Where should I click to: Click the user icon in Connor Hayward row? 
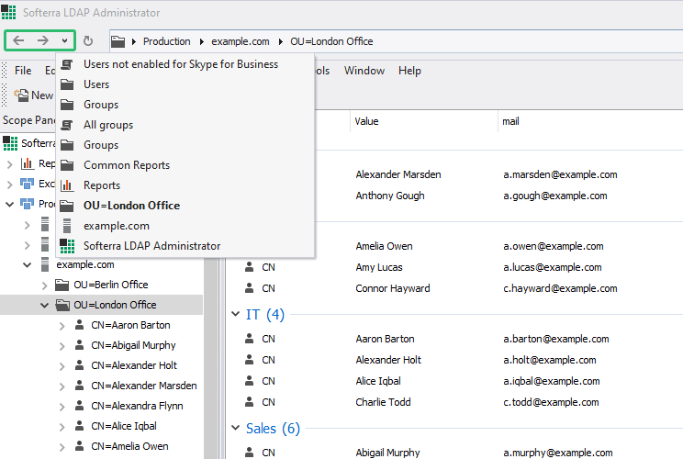[249, 288]
